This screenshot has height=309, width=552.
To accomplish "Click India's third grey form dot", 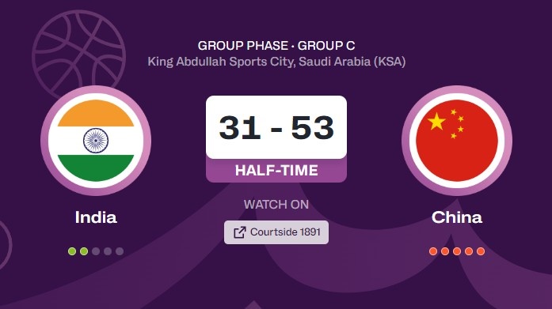I will [x=96, y=251].
